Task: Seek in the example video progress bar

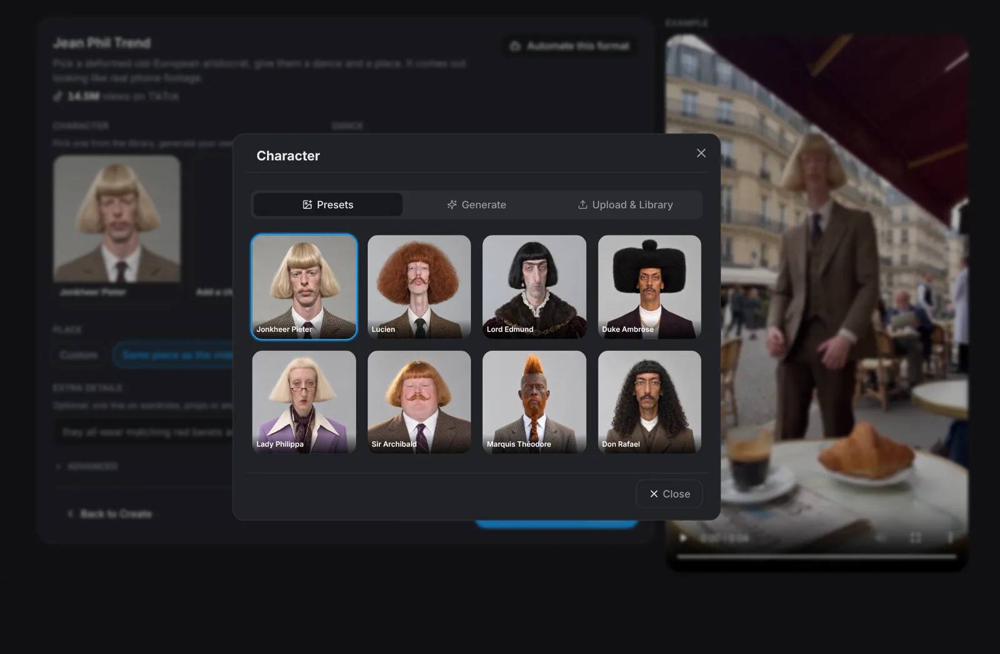Action: 816,556
